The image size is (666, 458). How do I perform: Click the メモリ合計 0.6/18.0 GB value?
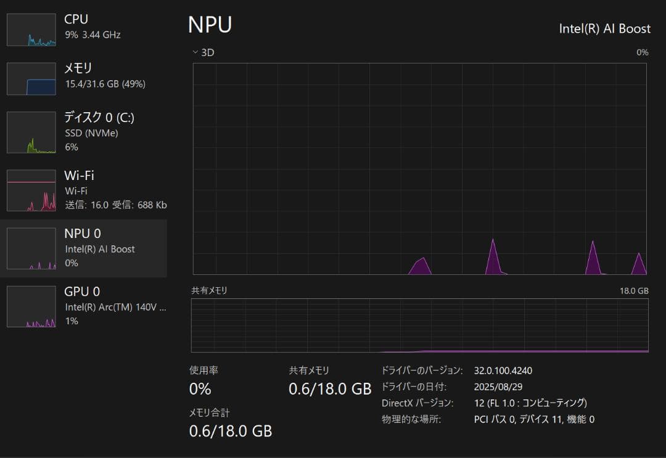[230, 431]
